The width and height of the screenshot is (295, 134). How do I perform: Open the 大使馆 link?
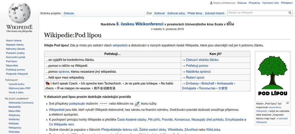[223, 88]
